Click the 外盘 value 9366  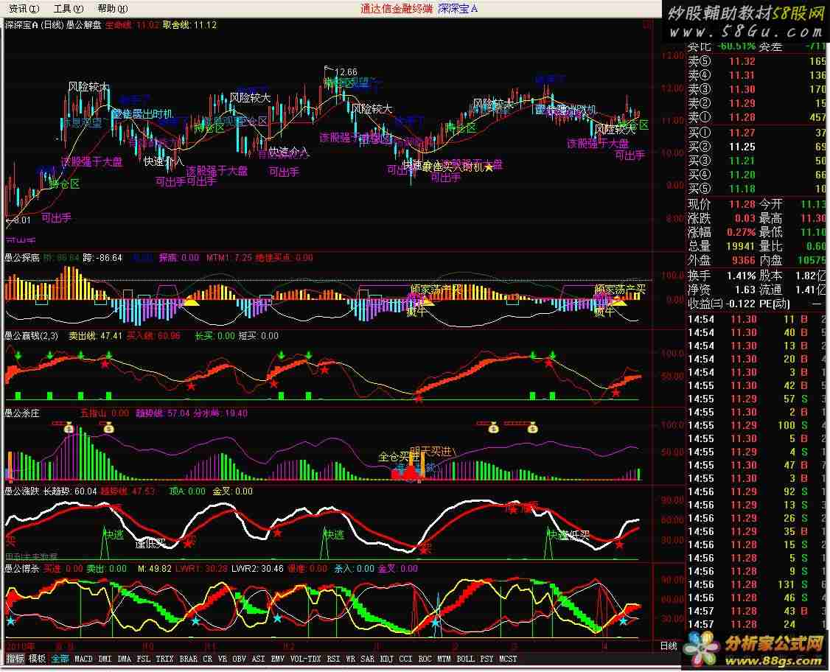(x=744, y=260)
